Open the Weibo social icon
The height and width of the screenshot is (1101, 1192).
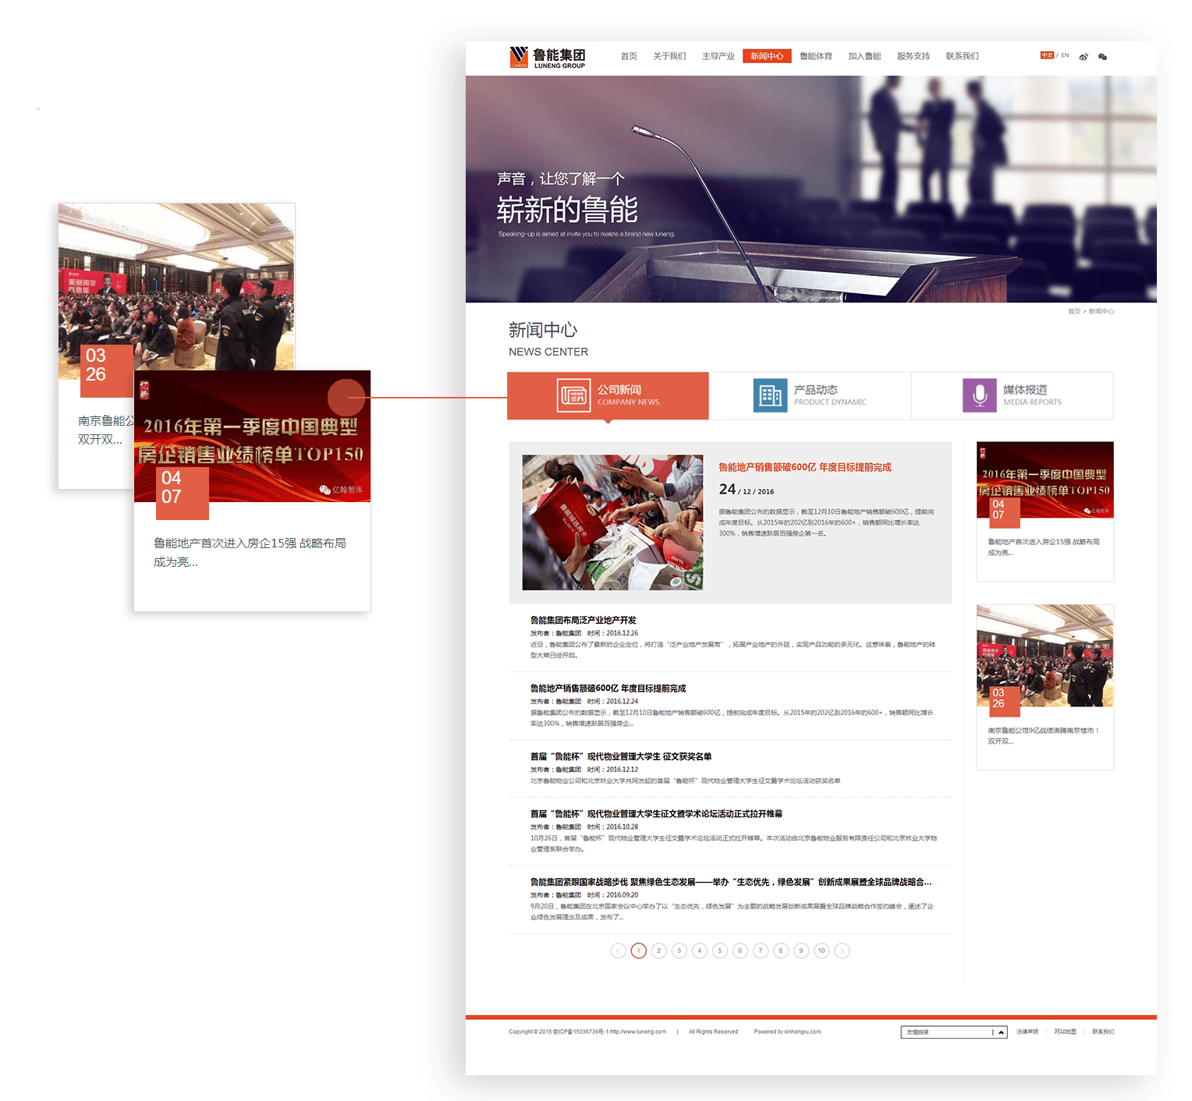1084,57
